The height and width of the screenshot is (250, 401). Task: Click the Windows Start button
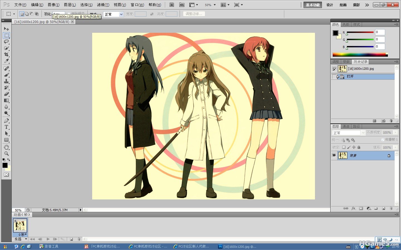coord(5,246)
